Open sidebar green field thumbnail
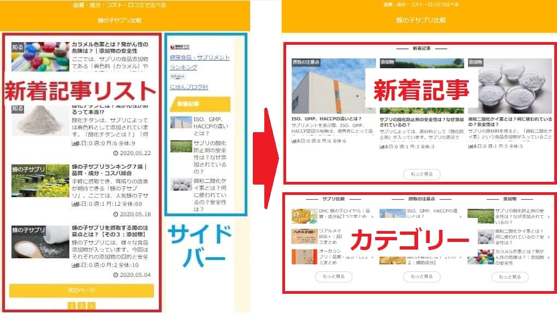The image size is (557, 314). pos(181,146)
